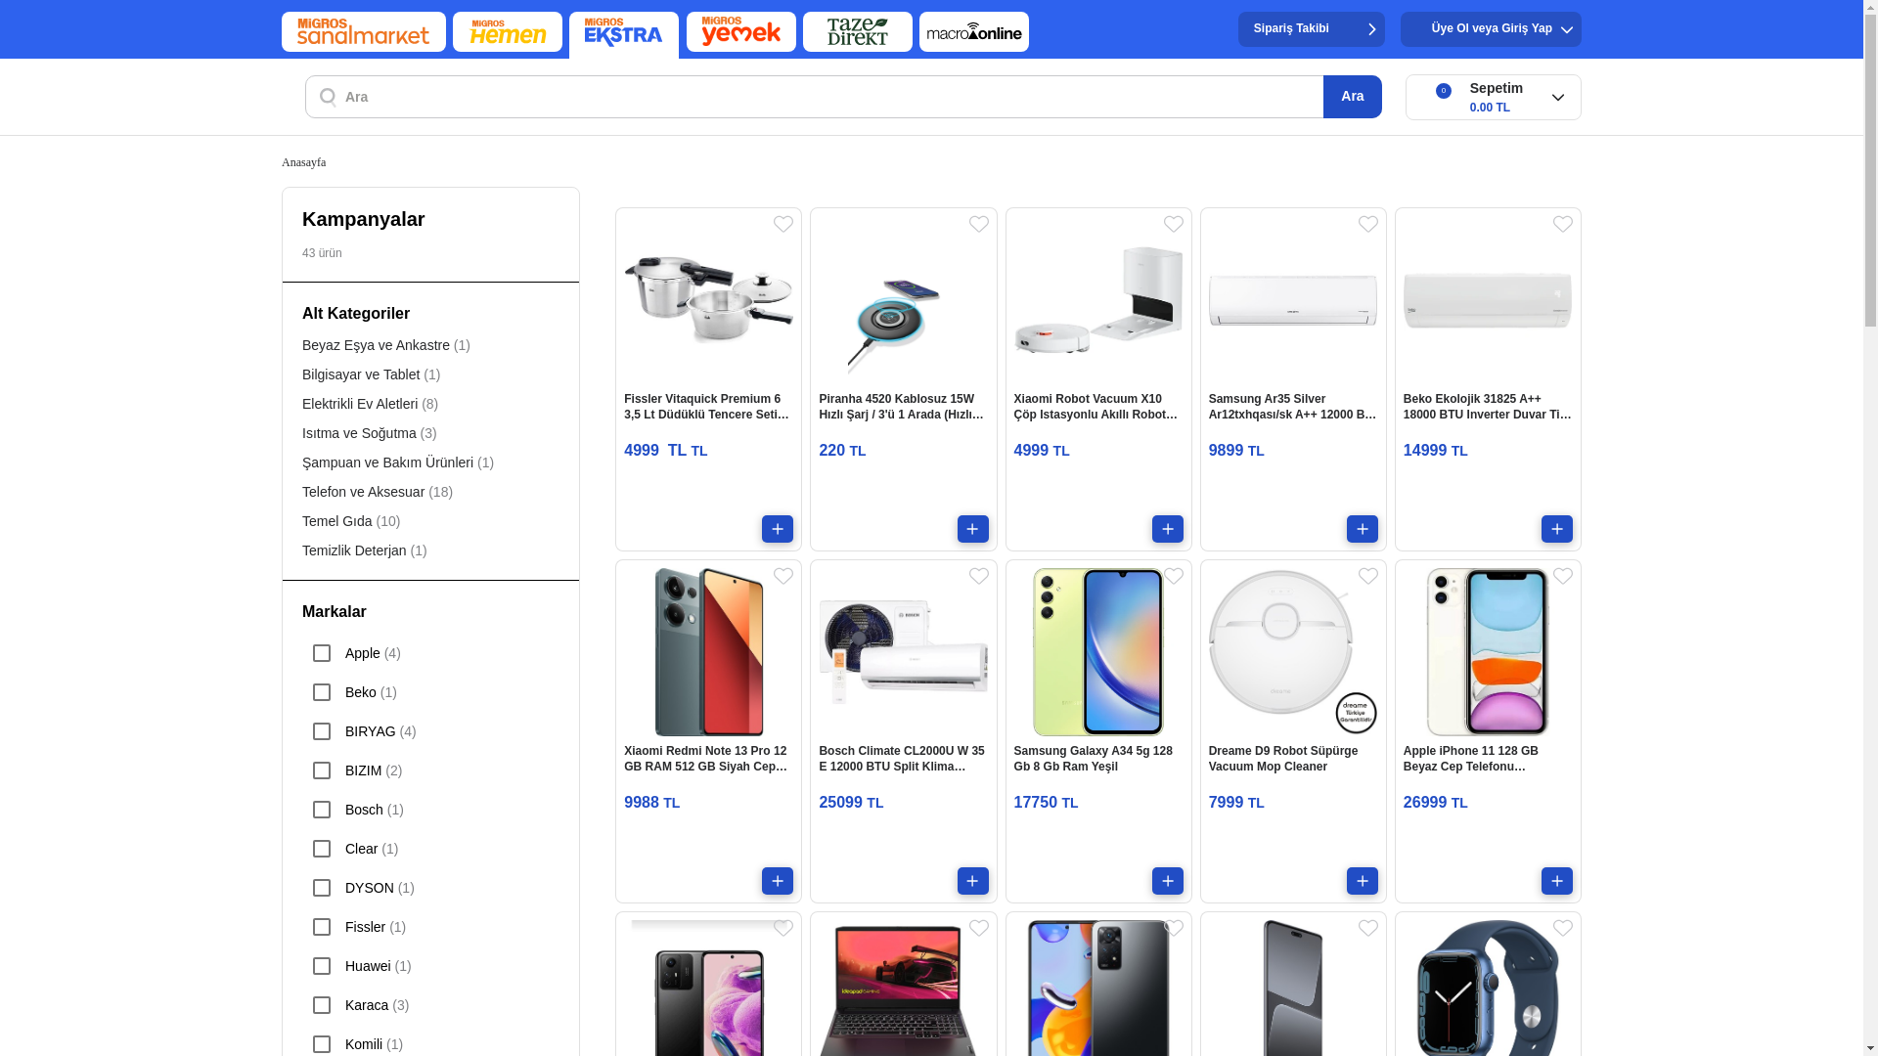Viewport: 1878px width, 1056px height.
Task: Open Temel Gıda category
Action: pyautogui.click(x=351, y=521)
